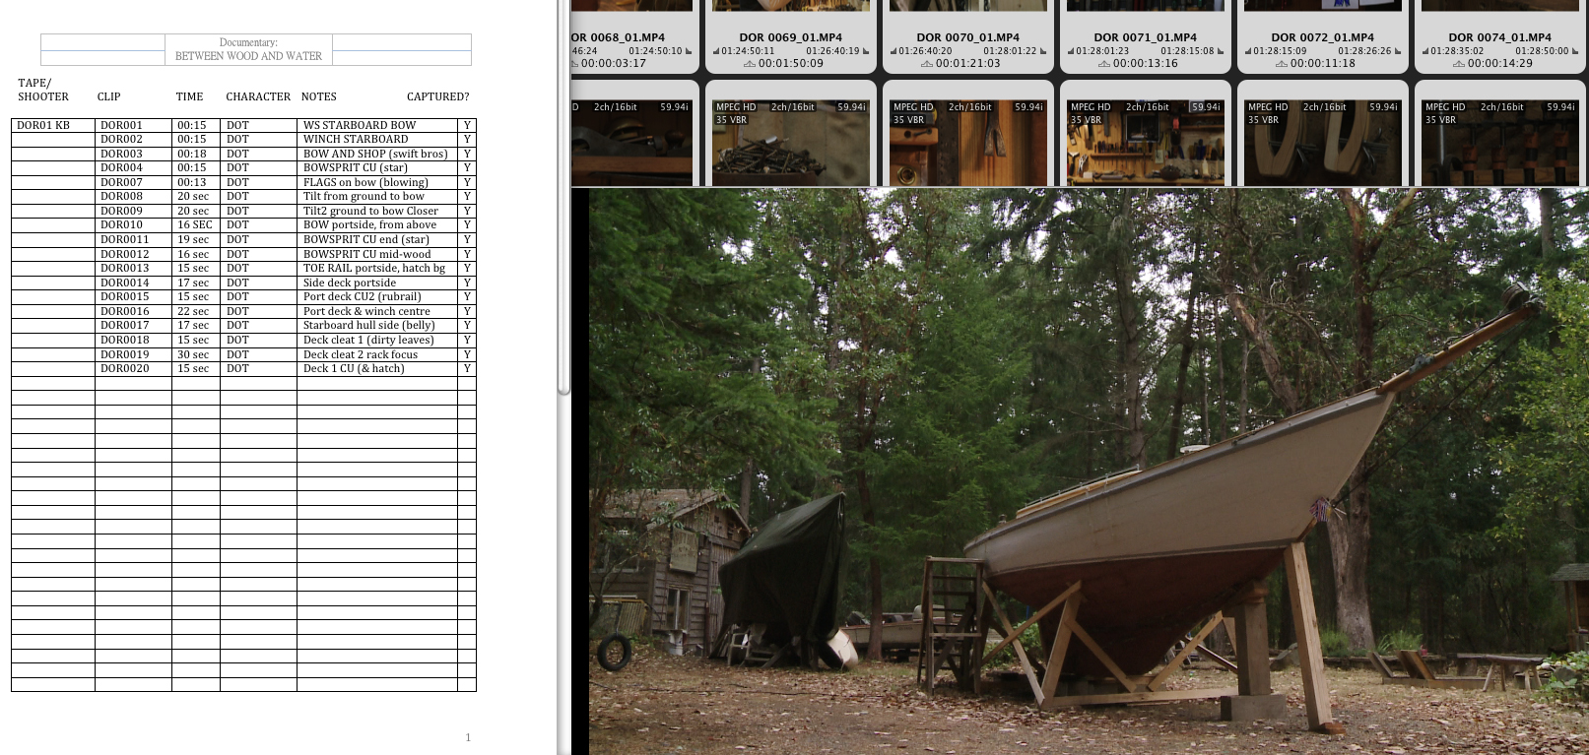The height and width of the screenshot is (755, 1589).
Task: Click the captured 'Y' cell for DOR0020
Action: coord(467,368)
